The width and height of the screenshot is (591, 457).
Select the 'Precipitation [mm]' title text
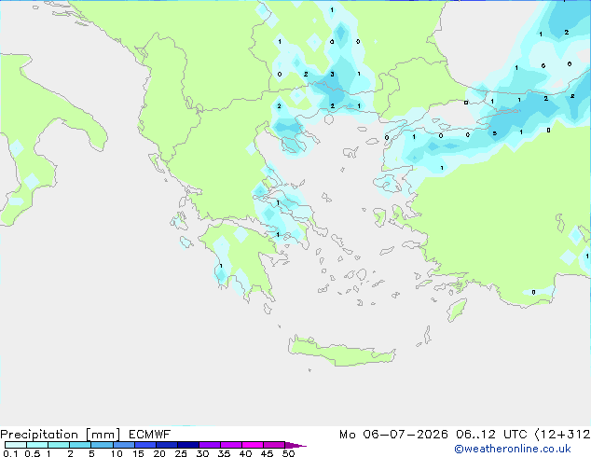pos(61,435)
